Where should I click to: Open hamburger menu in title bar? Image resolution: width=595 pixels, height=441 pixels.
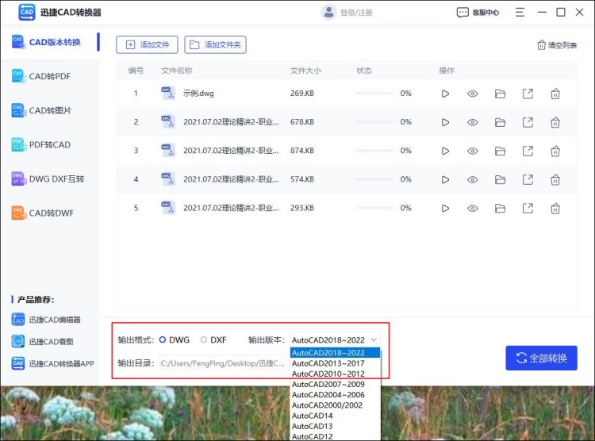tap(520, 13)
